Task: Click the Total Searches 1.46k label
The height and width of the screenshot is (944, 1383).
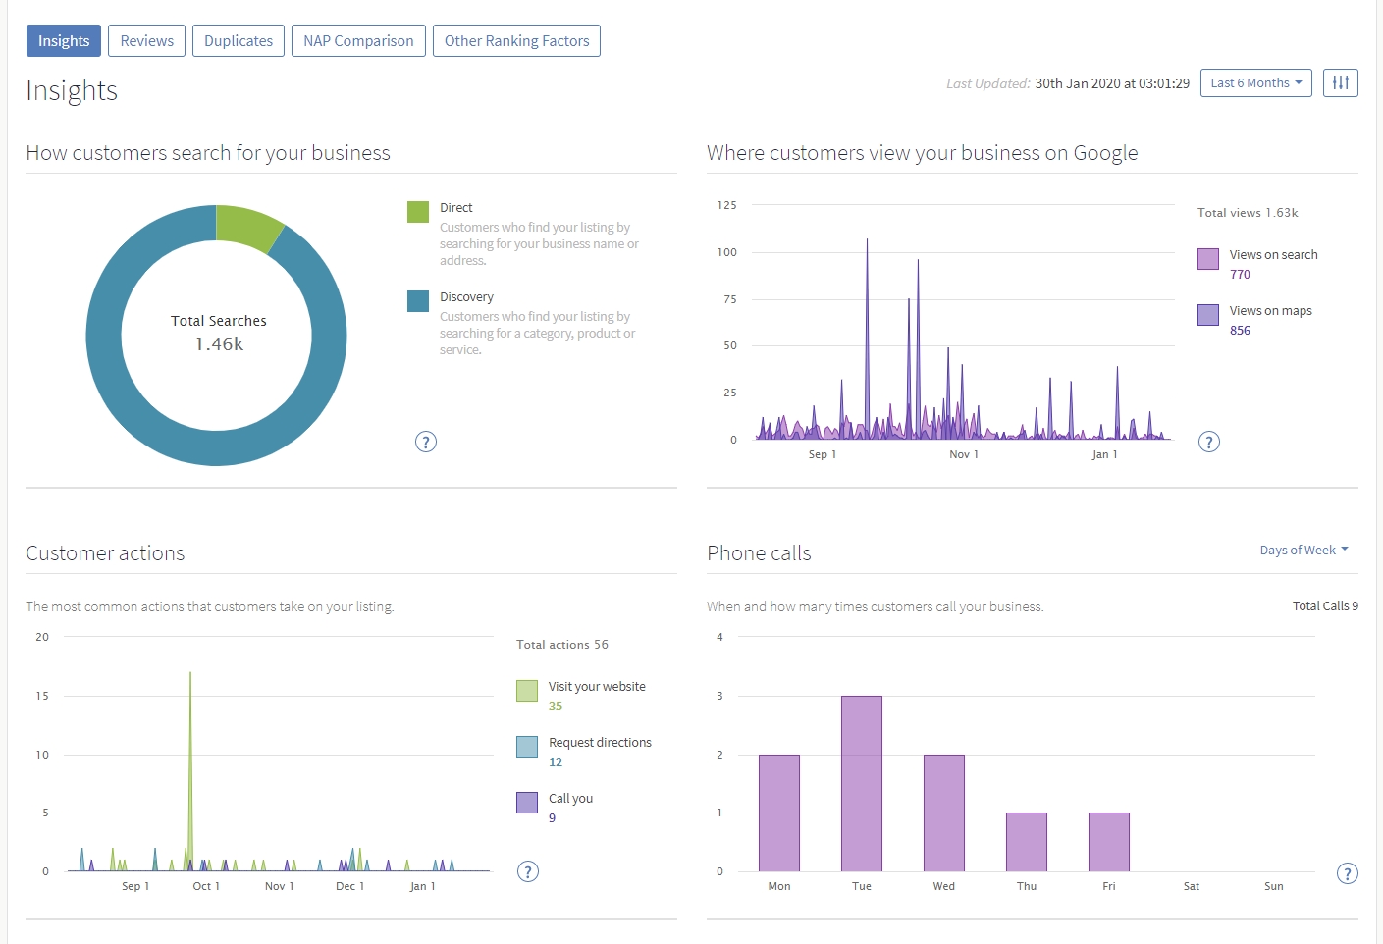Action: click(x=219, y=333)
